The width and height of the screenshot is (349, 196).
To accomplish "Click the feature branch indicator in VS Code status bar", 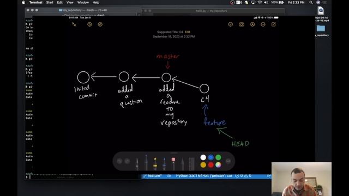I will 153,176.
